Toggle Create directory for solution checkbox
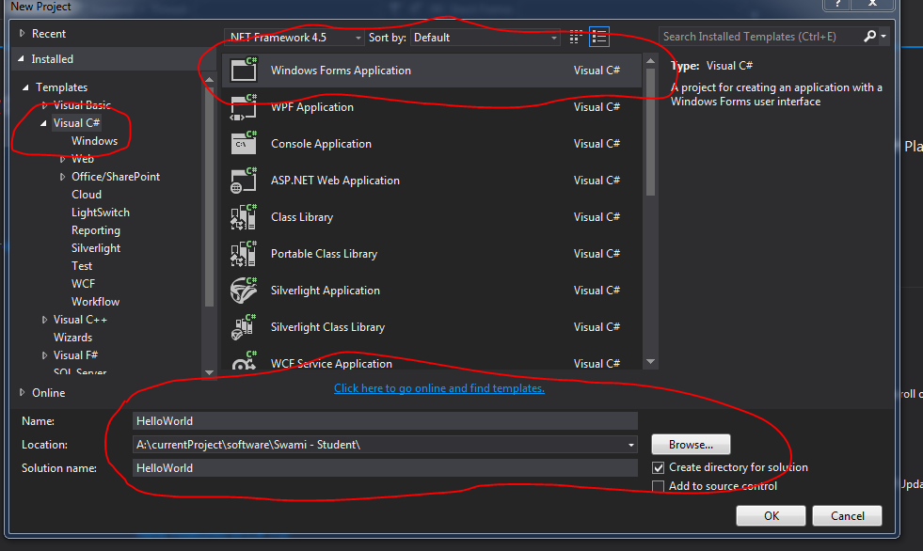 658,468
